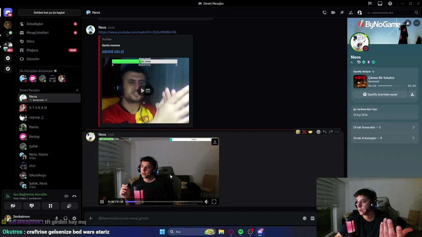Open the Discord inbox
Screen dimensions: 422x237
click(x=380, y=4)
